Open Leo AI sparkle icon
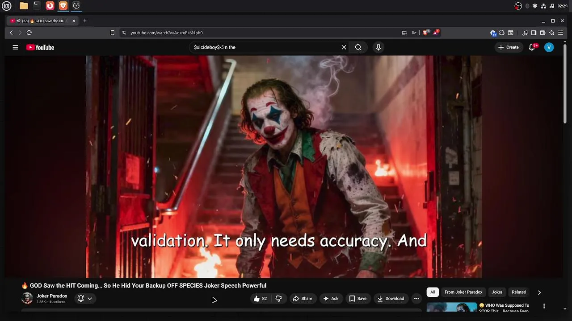 551,33
